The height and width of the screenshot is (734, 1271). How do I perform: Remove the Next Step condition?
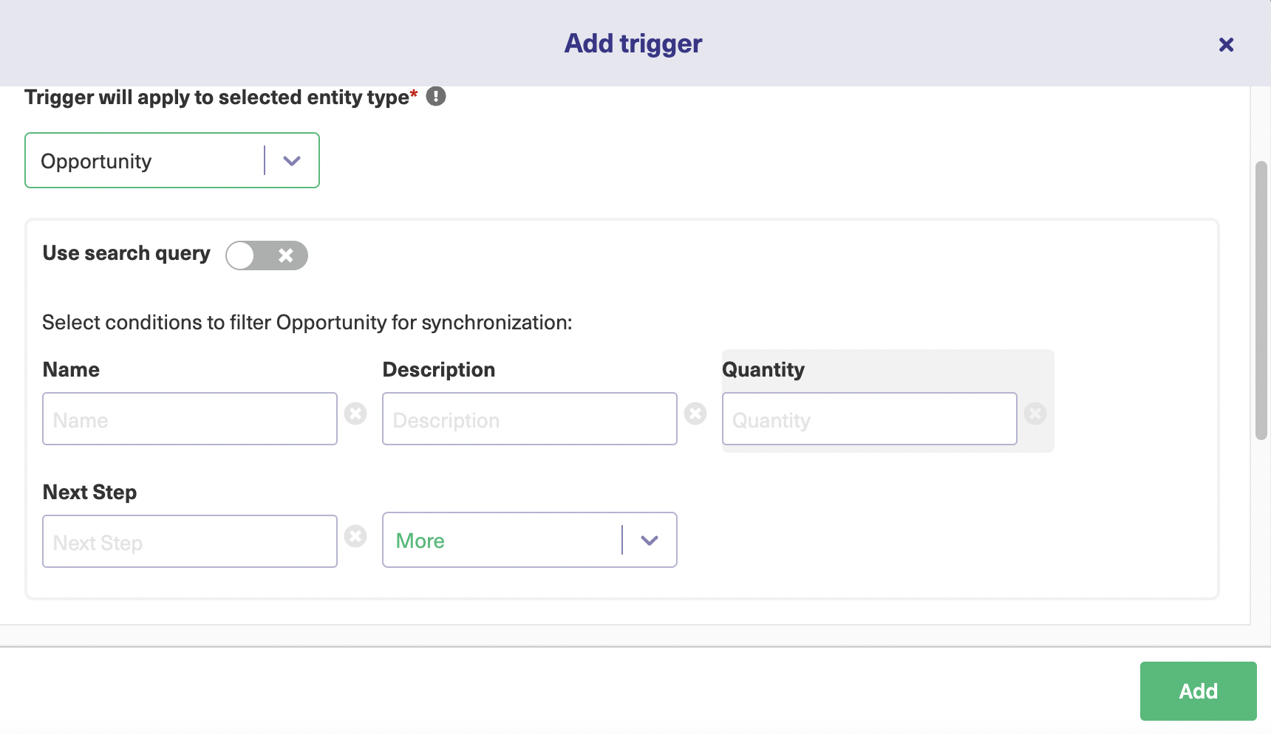click(355, 536)
